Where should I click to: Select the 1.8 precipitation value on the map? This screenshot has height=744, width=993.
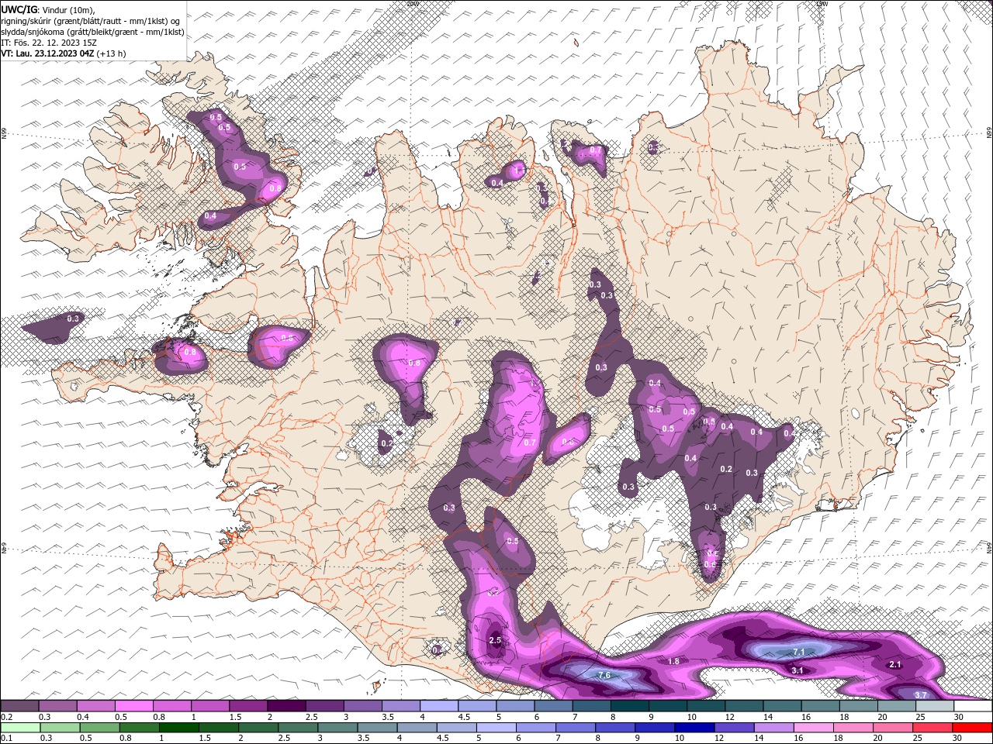673,661
